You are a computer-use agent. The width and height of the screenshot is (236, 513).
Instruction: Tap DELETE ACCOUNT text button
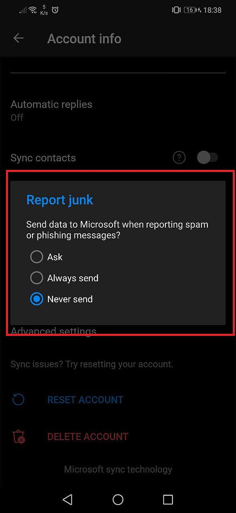88,436
